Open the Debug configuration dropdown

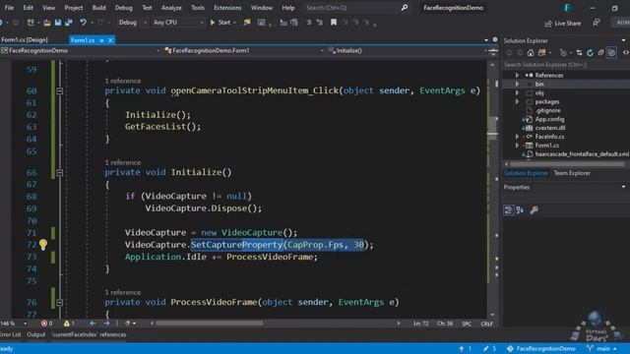tap(132, 23)
